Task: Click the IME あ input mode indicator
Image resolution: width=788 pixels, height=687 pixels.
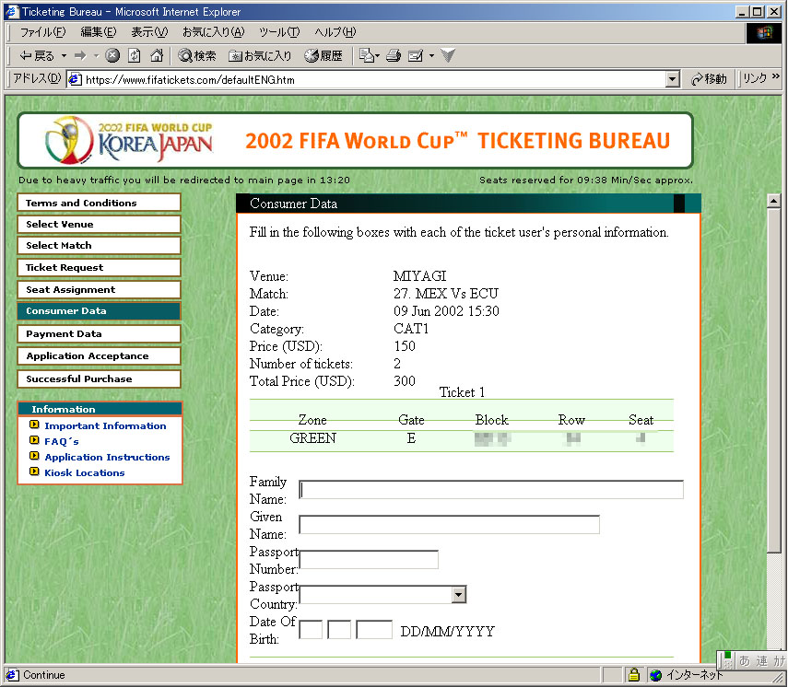Action: point(745,661)
